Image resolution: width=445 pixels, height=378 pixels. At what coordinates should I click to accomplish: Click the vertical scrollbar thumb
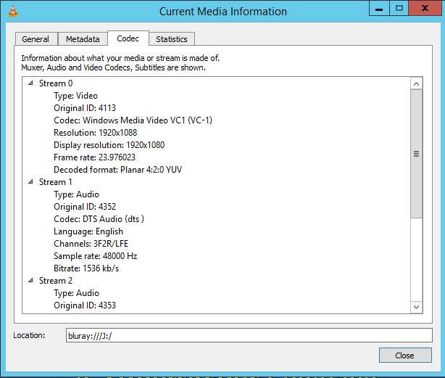pyautogui.click(x=416, y=154)
